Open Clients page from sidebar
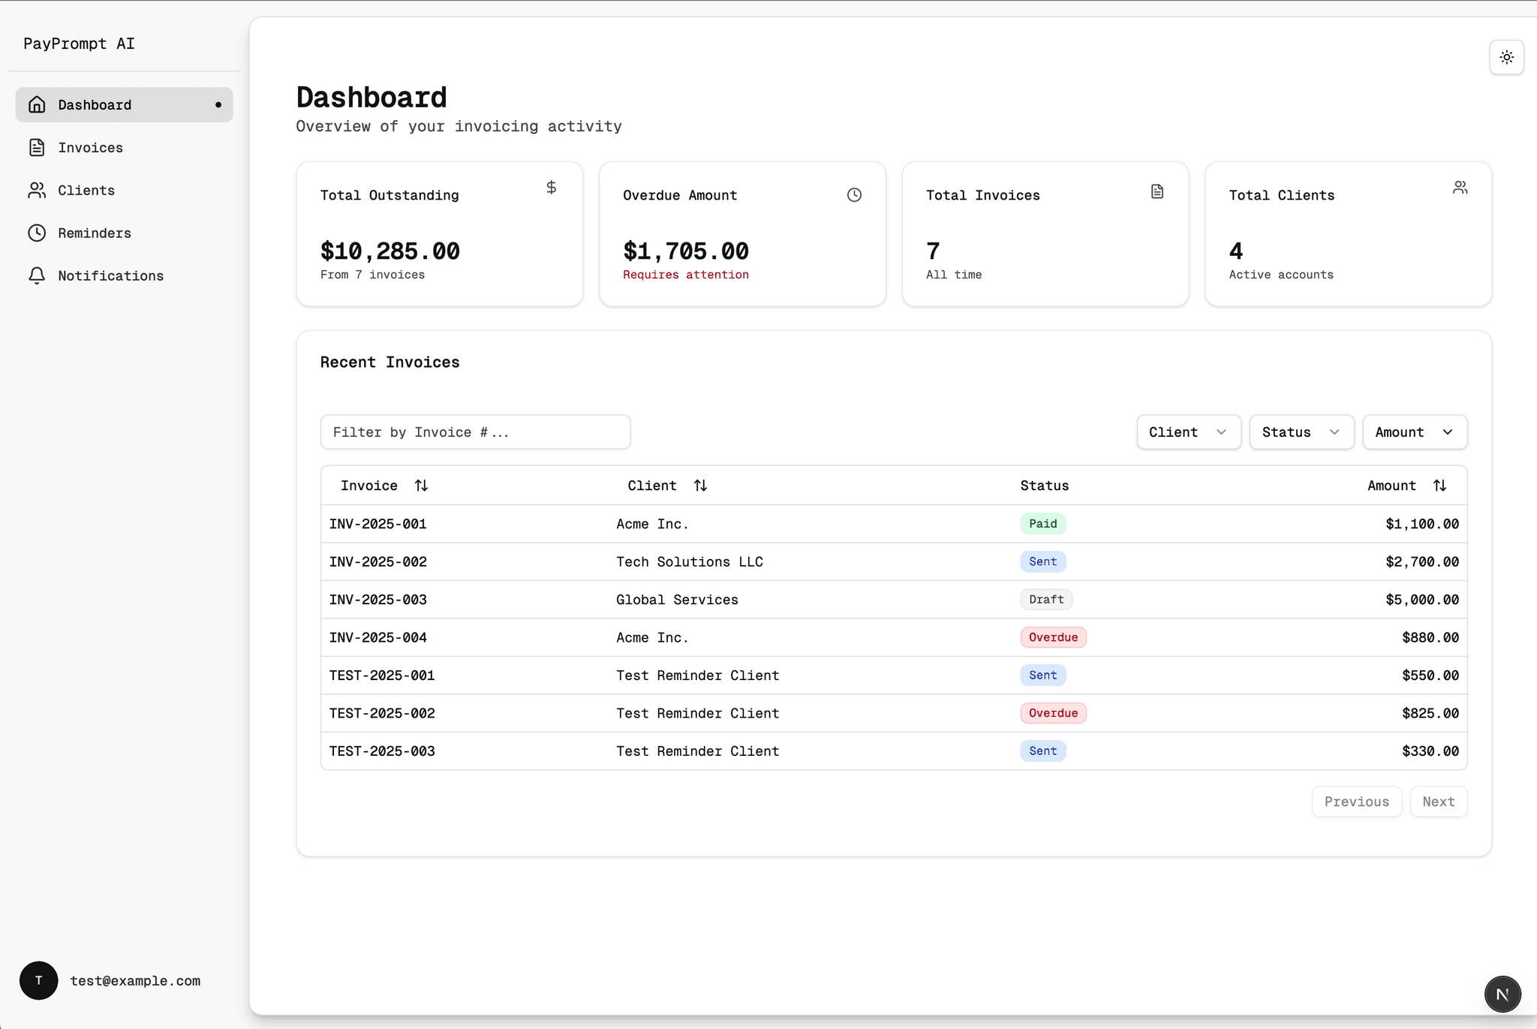Screen dimensions: 1537x1029 (x=124, y=191)
